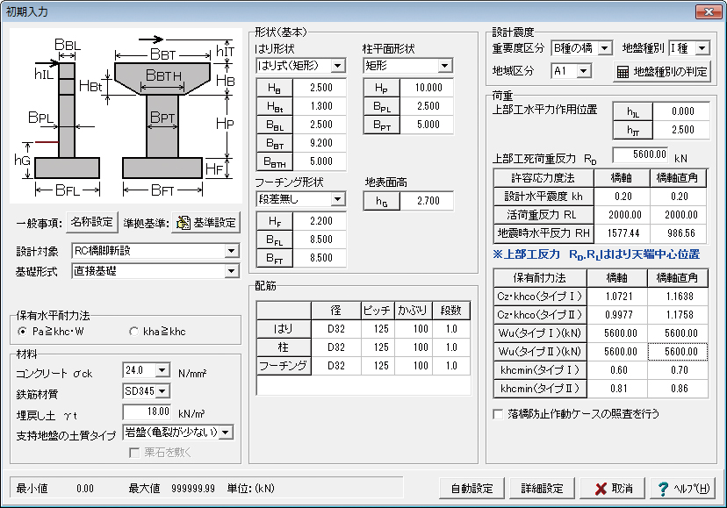Click the 基準設定 button with document icon

coord(205,223)
